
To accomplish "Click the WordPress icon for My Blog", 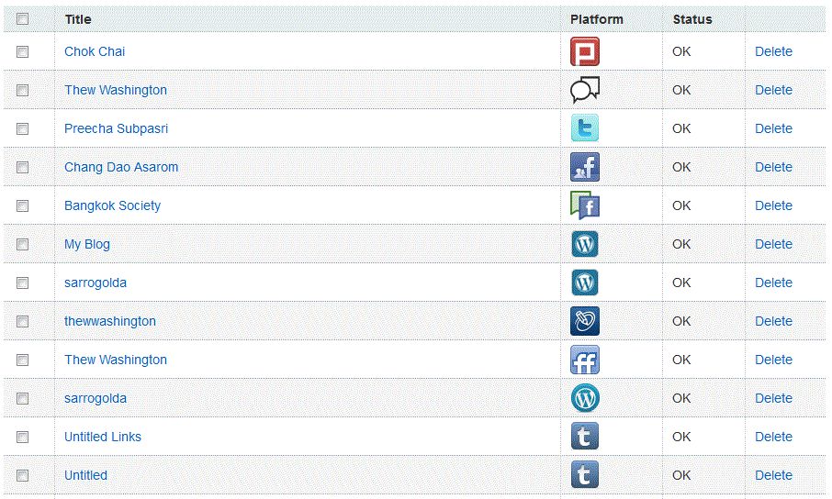I will [585, 244].
